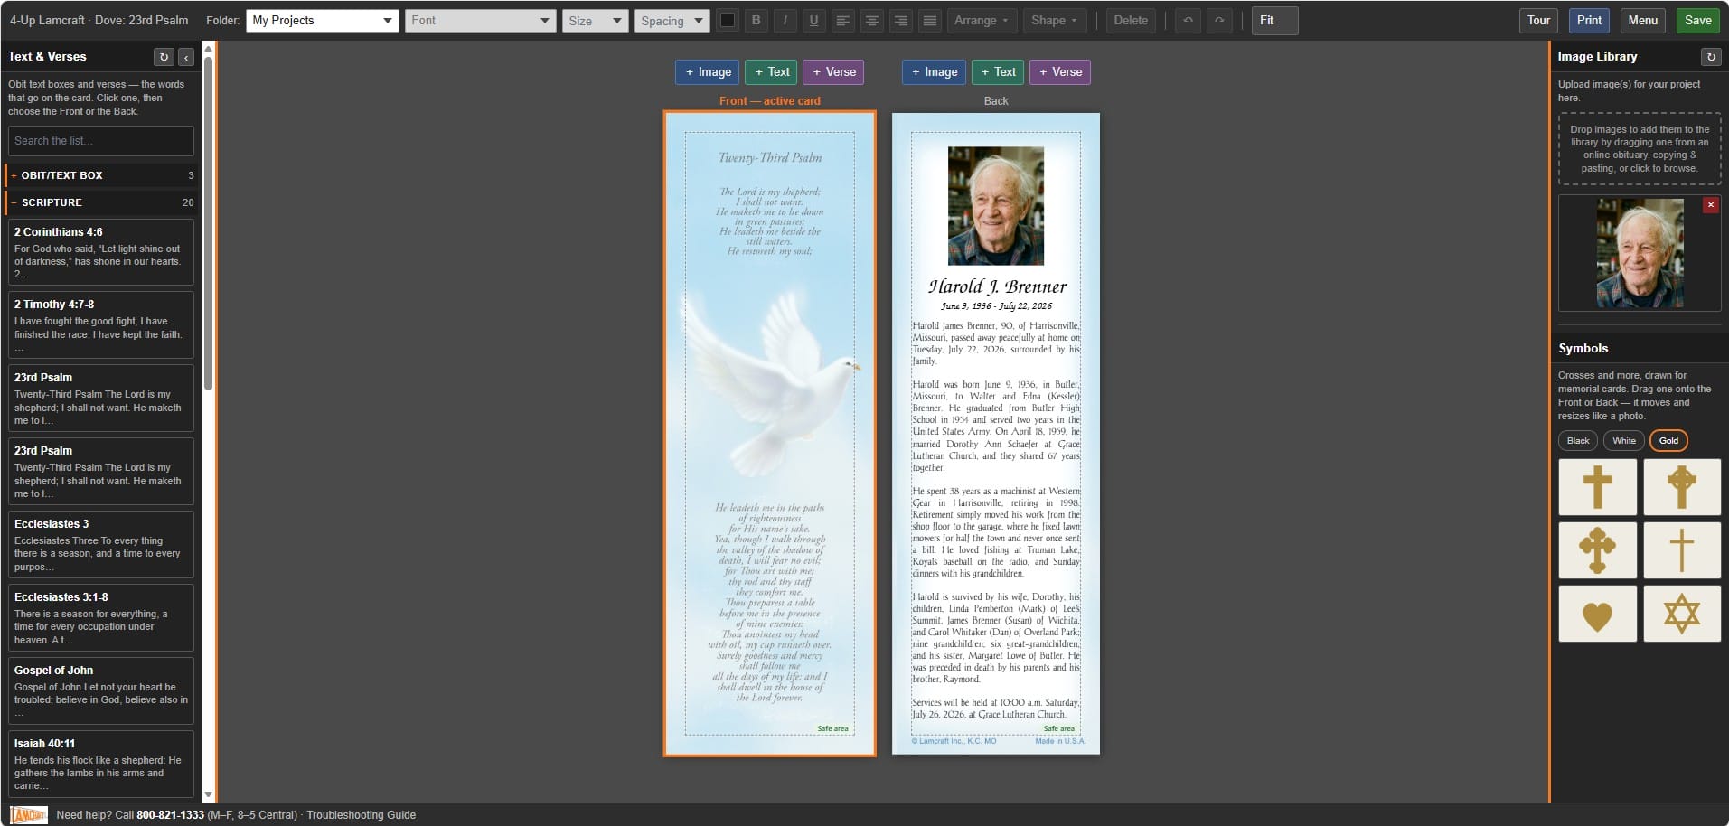Open the Folder dropdown showing My Projects

[x=322, y=20]
